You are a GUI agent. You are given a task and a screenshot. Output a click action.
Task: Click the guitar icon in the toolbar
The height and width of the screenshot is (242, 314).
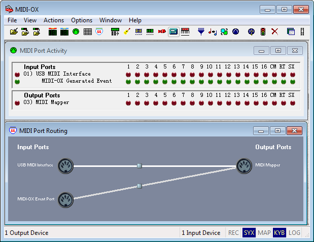(127, 31)
